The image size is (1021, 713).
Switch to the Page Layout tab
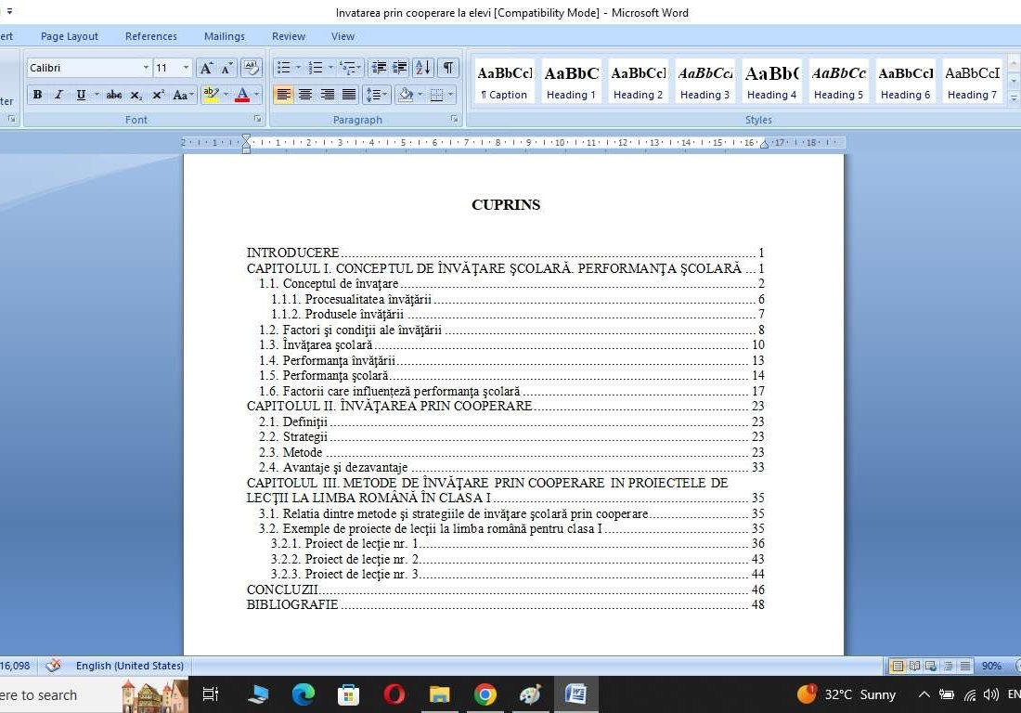click(69, 36)
